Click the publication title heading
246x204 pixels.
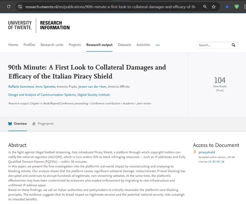pyautogui.click(x=87, y=72)
